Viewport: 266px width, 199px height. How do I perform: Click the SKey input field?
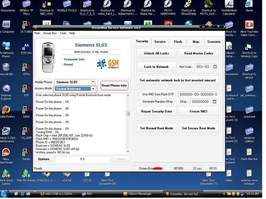click(x=200, y=102)
